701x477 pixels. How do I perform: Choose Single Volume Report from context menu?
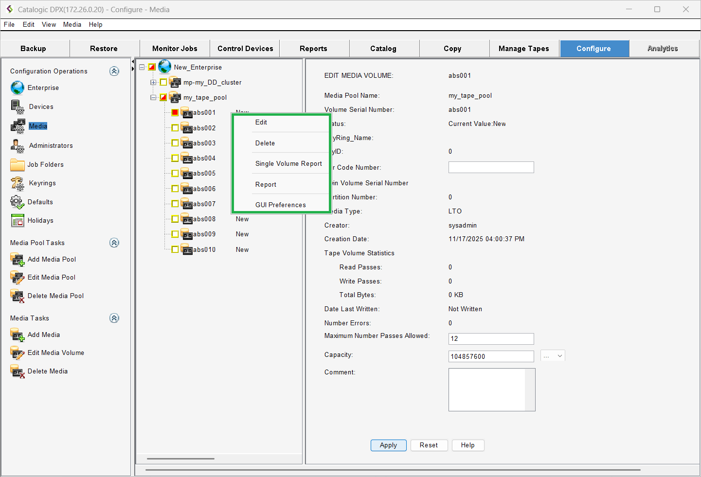point(288,163)
